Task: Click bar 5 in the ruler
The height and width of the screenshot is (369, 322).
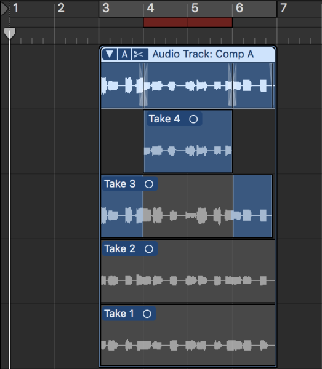Action: (x=195, y=8)
